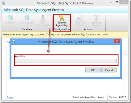Click the Register database icon
131x103 pixels.
10,18
